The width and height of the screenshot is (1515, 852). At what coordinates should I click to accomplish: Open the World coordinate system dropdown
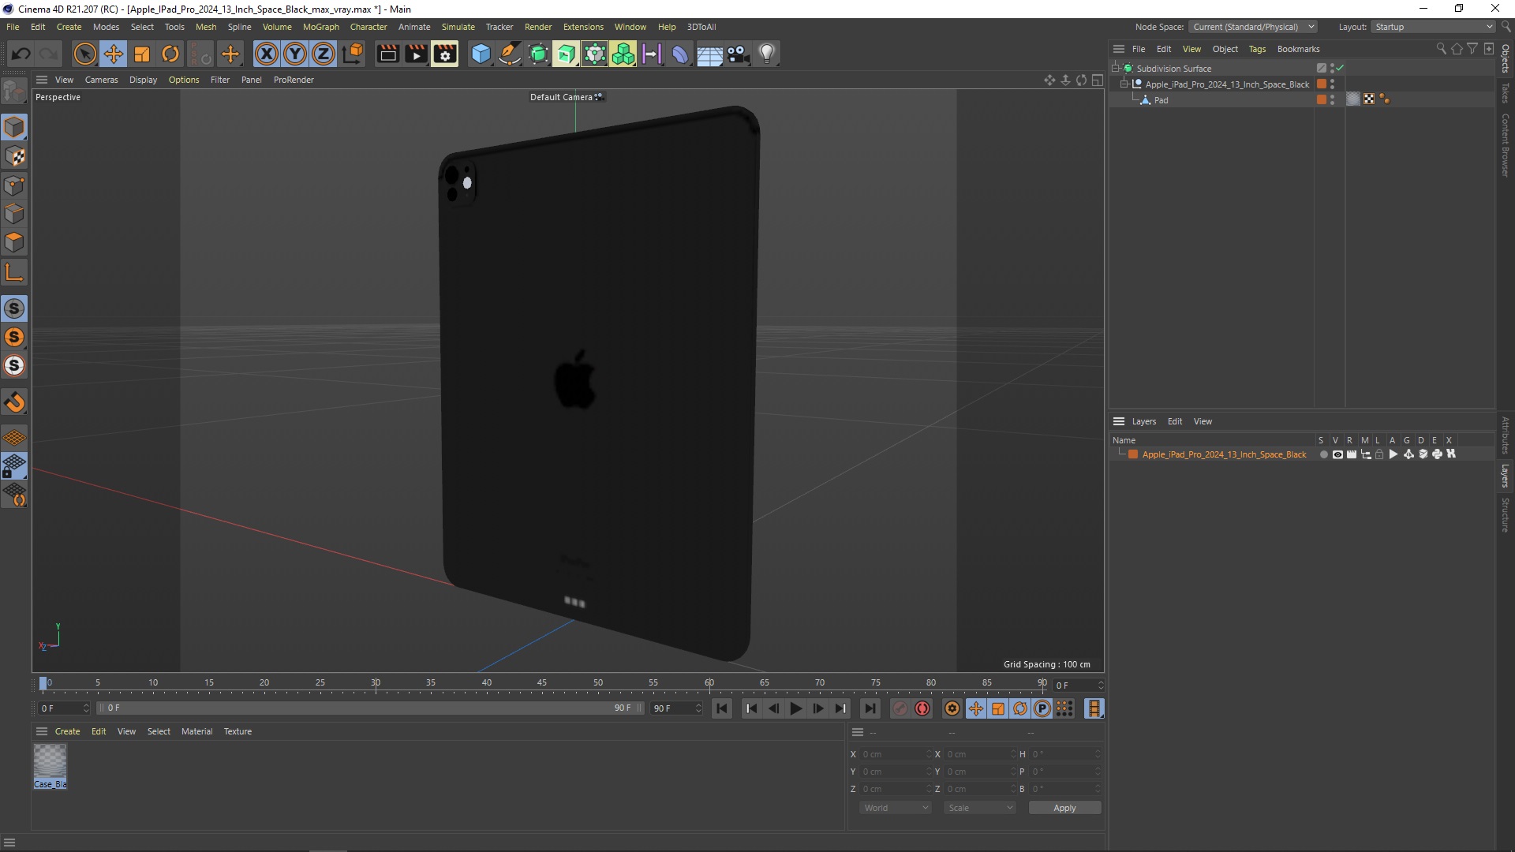896,808
